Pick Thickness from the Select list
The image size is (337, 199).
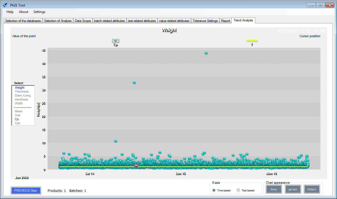[22, 91]
